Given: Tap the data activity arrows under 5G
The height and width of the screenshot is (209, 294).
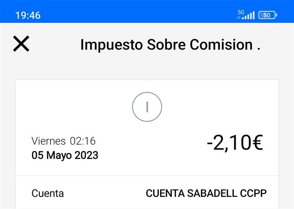Looking at the screenshot, I should 239,18.
